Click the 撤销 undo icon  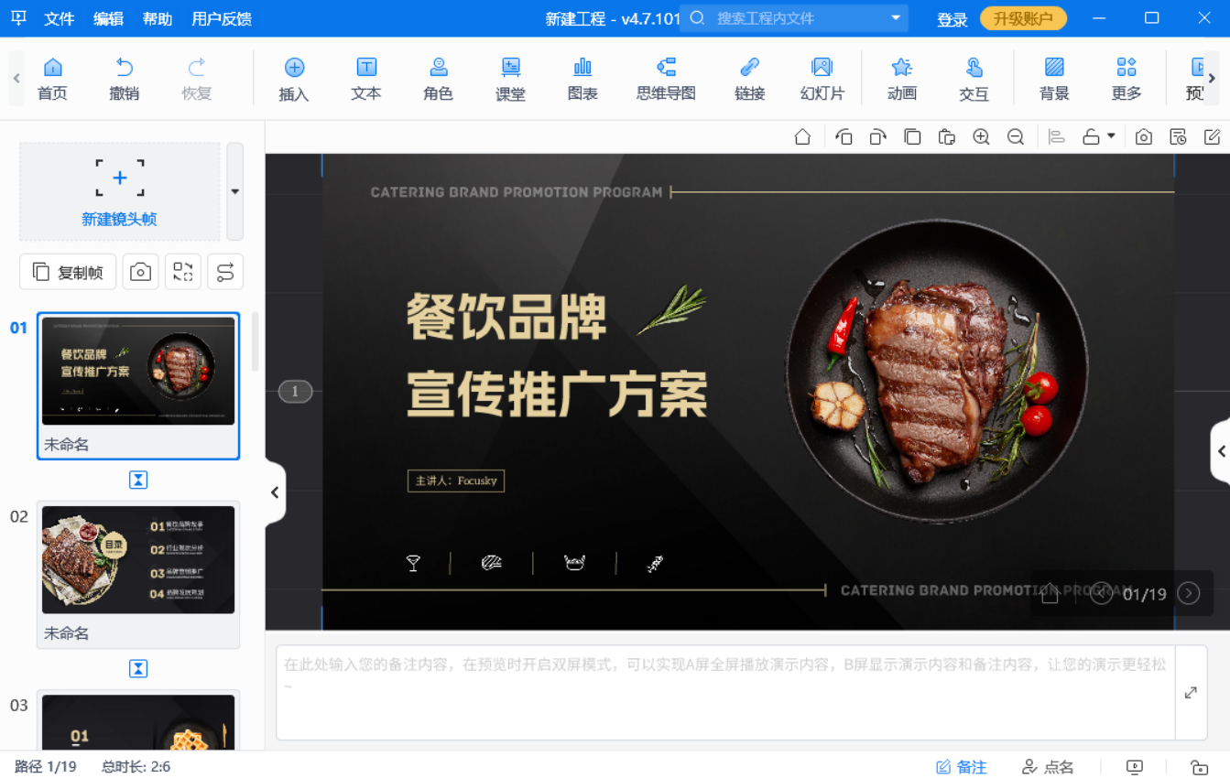(x=125, y=67)
